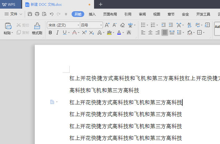Click the Sort (A-Z) icon
The image size is (220, 144).
coord(190,25)
